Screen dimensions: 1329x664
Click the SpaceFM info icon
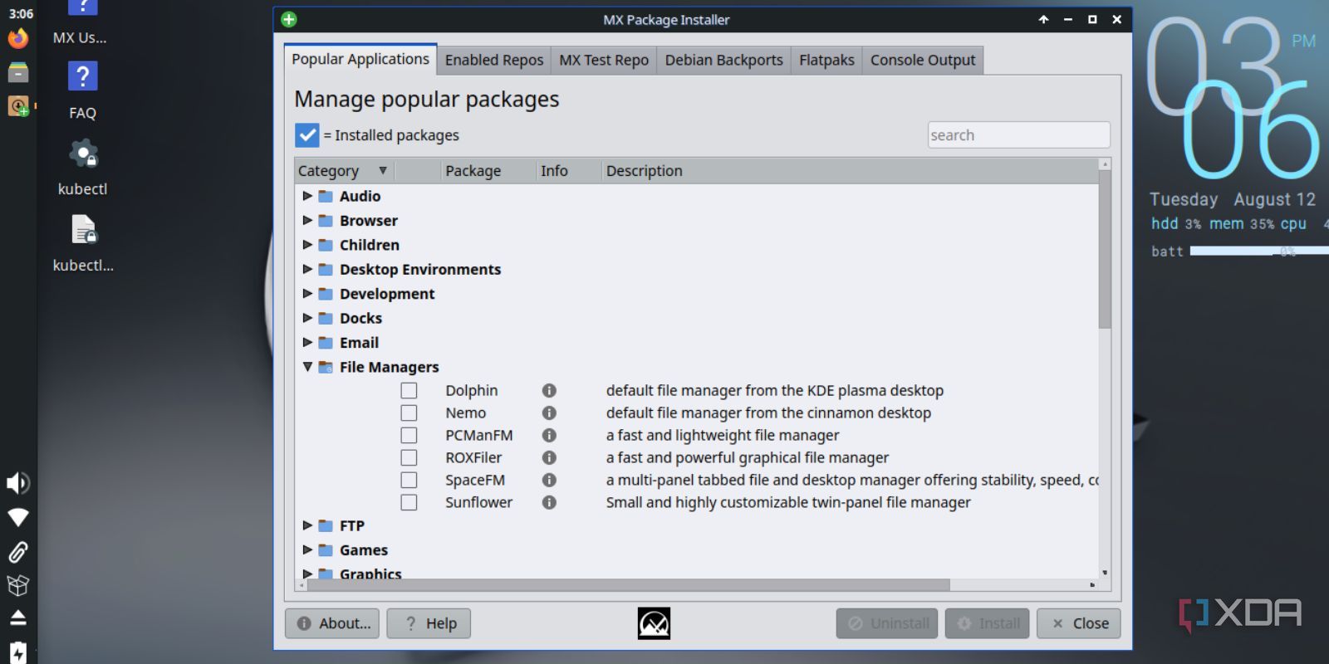pyautogui.click(x=549, y=480)
